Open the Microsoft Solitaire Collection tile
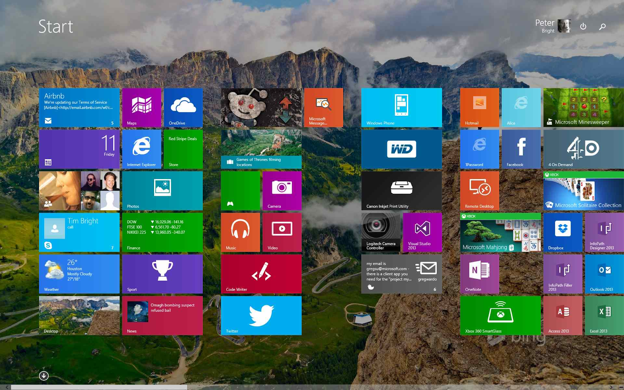The width and height of the screenshot is (624, 390). 584,191
